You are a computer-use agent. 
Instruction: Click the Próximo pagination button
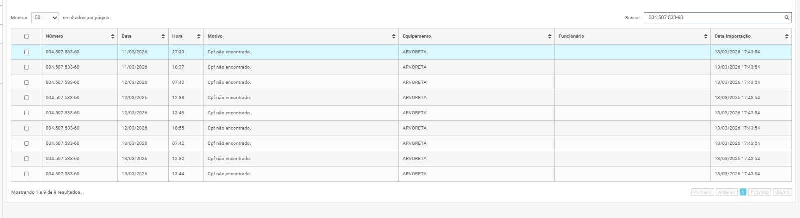(759, 192)
